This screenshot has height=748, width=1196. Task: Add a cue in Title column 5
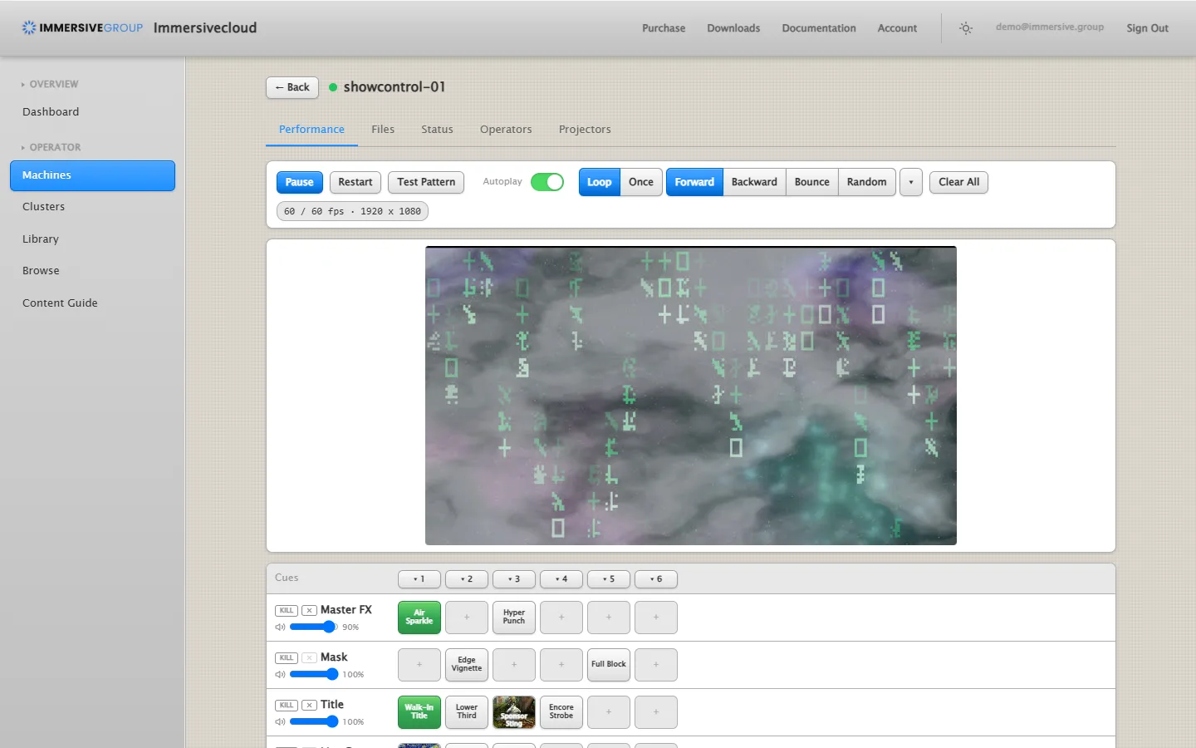click(x=609, y=712)
